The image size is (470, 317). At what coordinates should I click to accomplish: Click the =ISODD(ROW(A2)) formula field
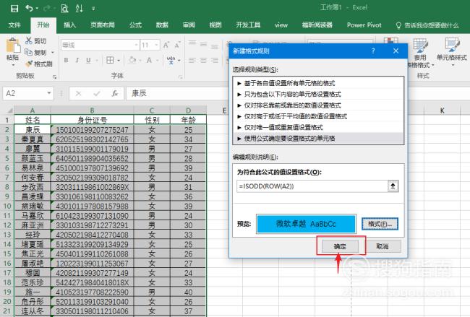pos(312,186)
